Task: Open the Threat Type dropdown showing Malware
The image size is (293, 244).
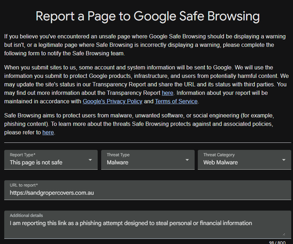Action: point(148,160)
